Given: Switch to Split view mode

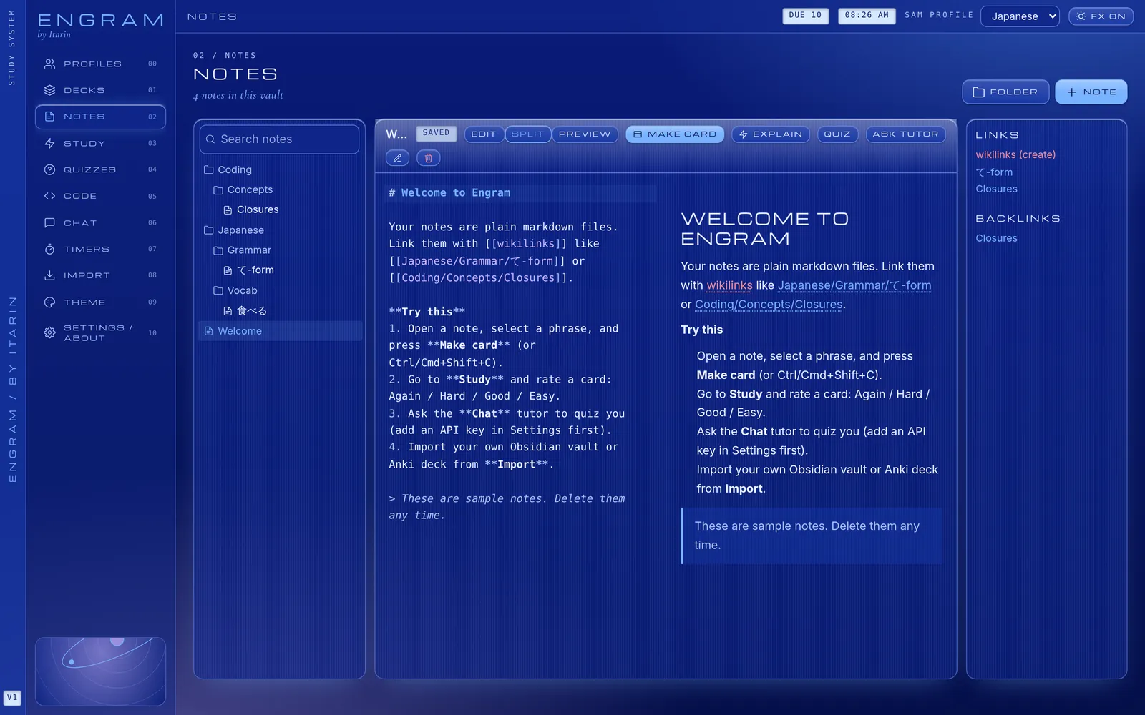Looking at the screenshot, I should coord(527,134).
